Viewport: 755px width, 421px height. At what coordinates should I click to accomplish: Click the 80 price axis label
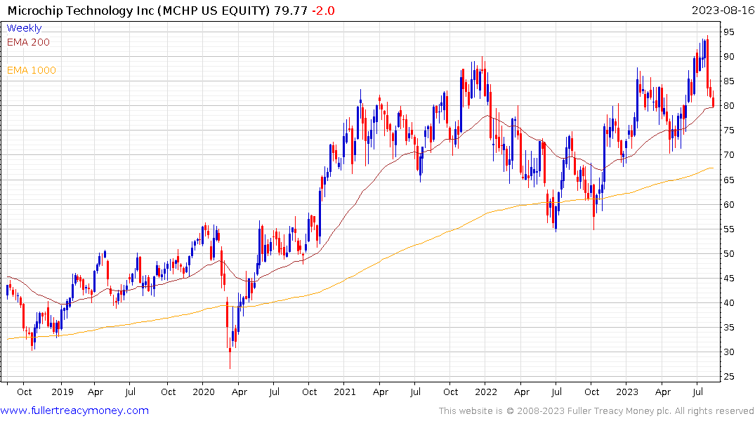[x=728, y=106]
